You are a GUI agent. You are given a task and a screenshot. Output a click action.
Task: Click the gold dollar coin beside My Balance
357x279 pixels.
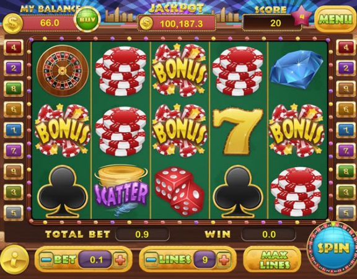(x=13, y=24)
